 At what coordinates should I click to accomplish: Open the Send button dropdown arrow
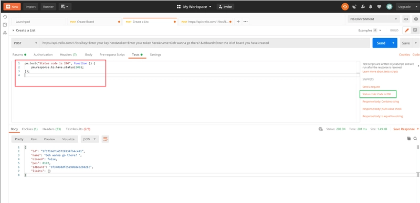click(393, 43)
